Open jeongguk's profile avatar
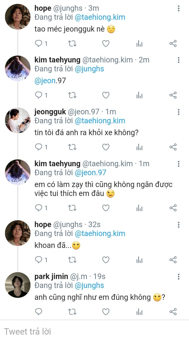The image size is (189, 342). [18, 120]
